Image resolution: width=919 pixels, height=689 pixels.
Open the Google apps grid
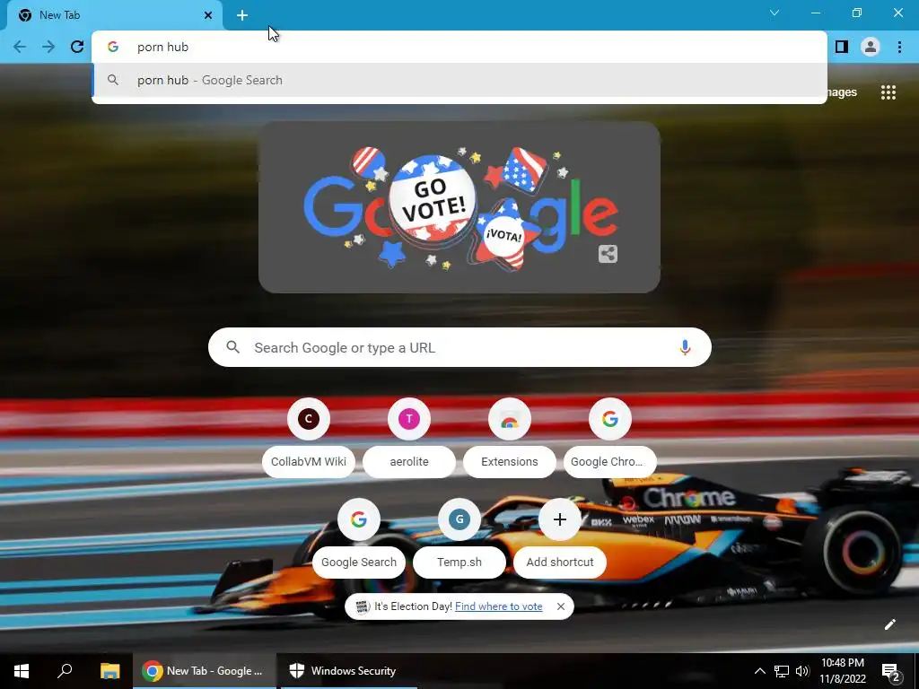point(888,92)
